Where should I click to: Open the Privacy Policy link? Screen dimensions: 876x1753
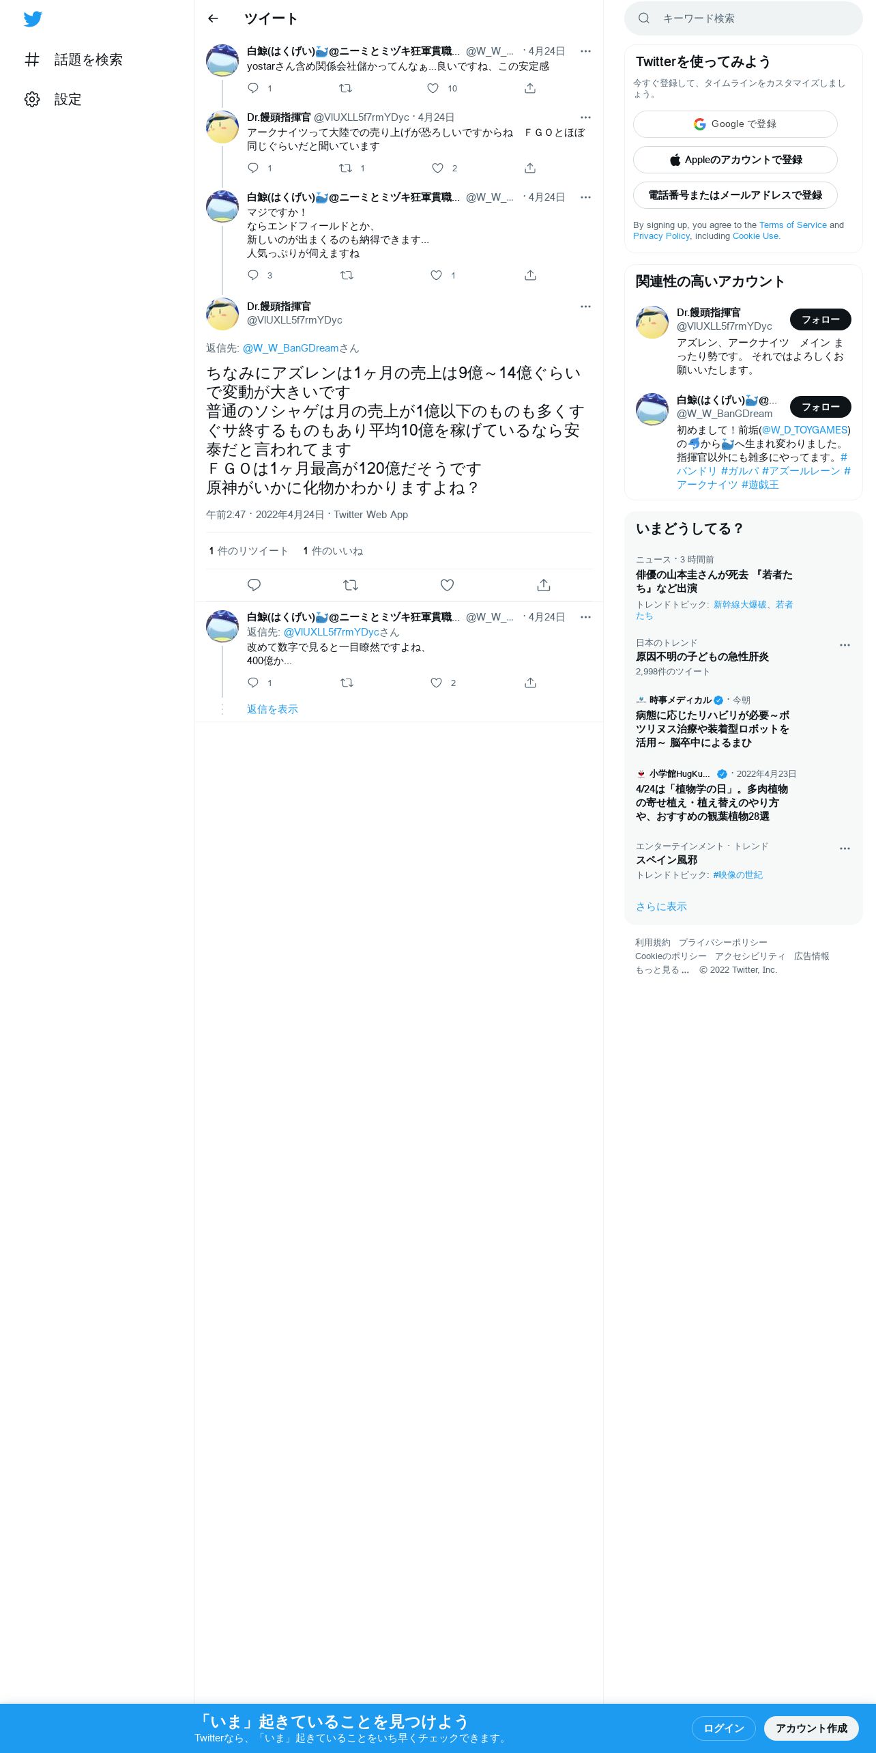click(x=661, y=236)
